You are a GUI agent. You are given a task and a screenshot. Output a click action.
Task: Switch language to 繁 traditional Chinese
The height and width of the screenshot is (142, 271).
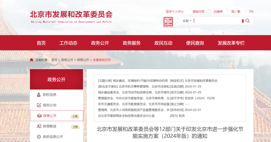click(x=239, y=11)
